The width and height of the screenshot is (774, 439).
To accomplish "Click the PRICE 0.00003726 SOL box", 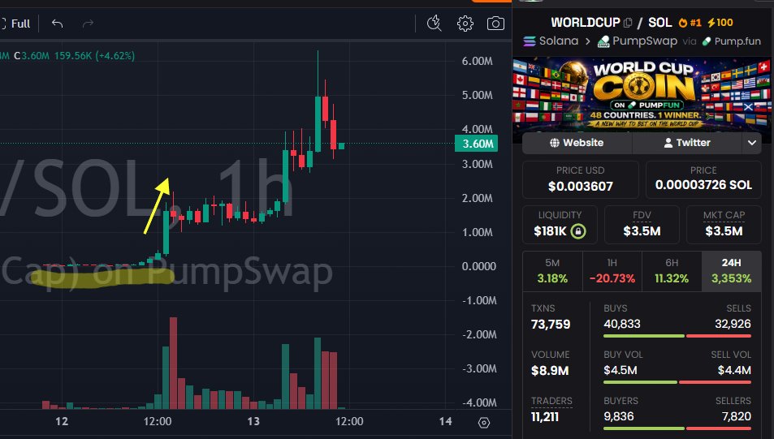I will point(703,179).
